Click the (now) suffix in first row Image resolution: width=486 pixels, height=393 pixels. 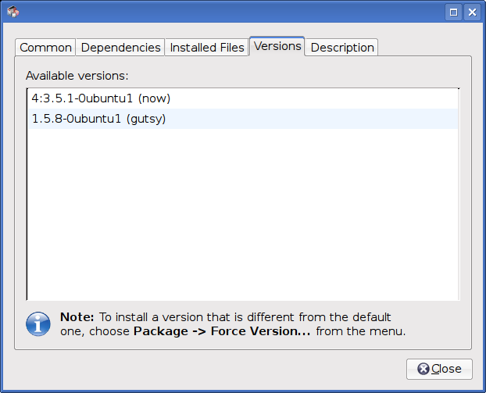[154, 98]
